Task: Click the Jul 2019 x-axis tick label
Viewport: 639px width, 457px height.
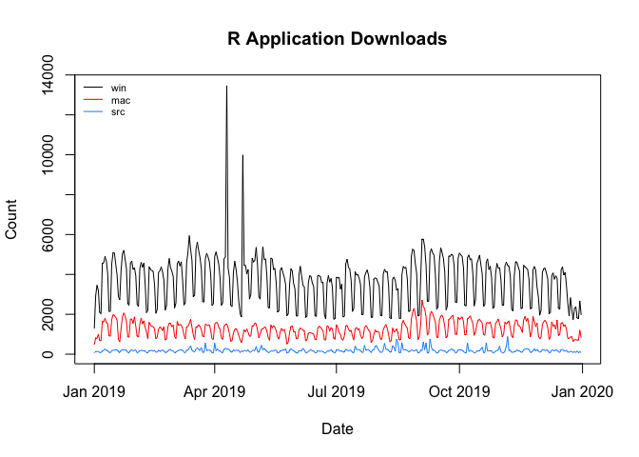Action: coord(336,389)
